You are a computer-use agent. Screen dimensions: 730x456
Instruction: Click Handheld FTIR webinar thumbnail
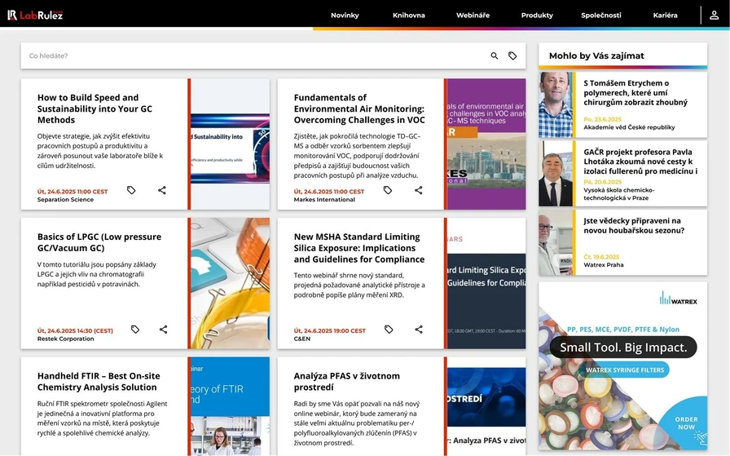point(230,406)
